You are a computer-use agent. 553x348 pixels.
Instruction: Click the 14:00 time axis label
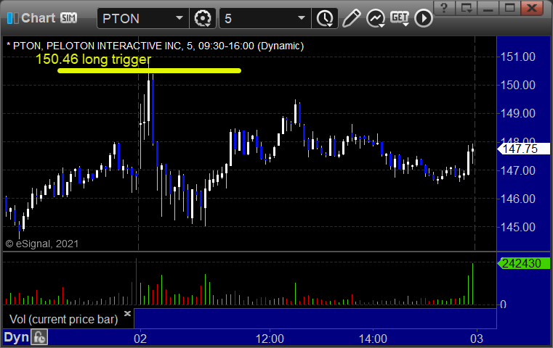(x=373, y=339)
